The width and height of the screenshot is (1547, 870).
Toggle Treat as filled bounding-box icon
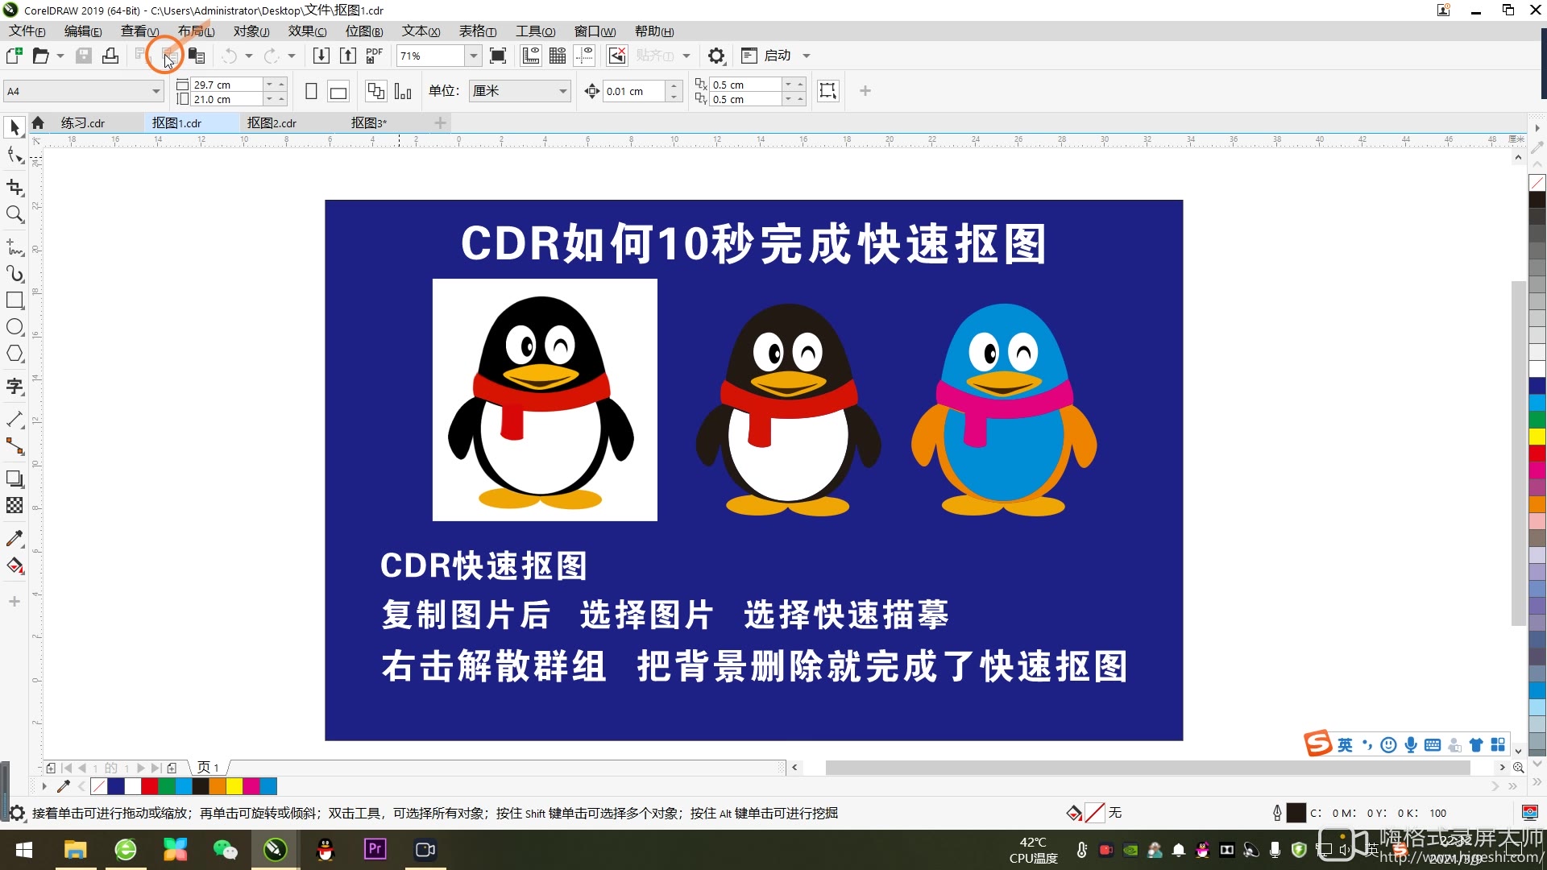(x=827, y=90)
